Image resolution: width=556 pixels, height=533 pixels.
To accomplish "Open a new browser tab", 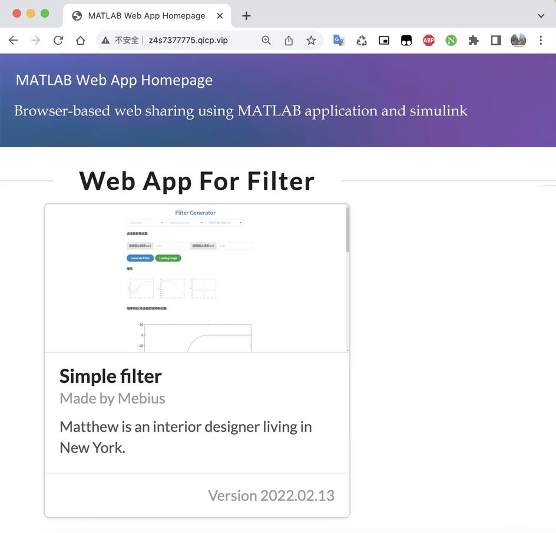I will pyautogui.click(x=246, y=16).
